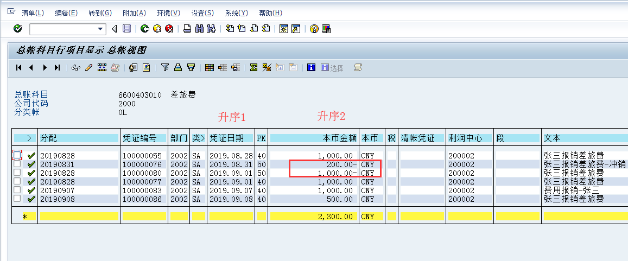The width and height of the screenshot is (628, 261).
Task: Click the system menu icon beside 清单
Action: coord(11,12)
